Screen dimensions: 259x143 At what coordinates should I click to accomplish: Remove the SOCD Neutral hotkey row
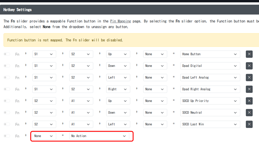249,112
